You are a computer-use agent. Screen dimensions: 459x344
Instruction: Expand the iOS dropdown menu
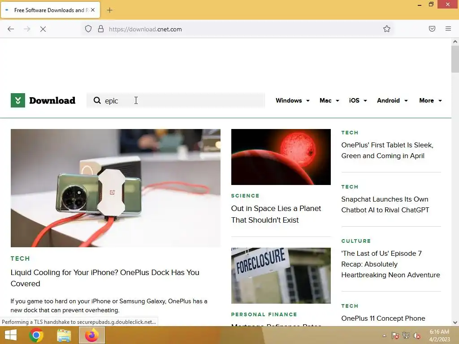coord(358,100)
